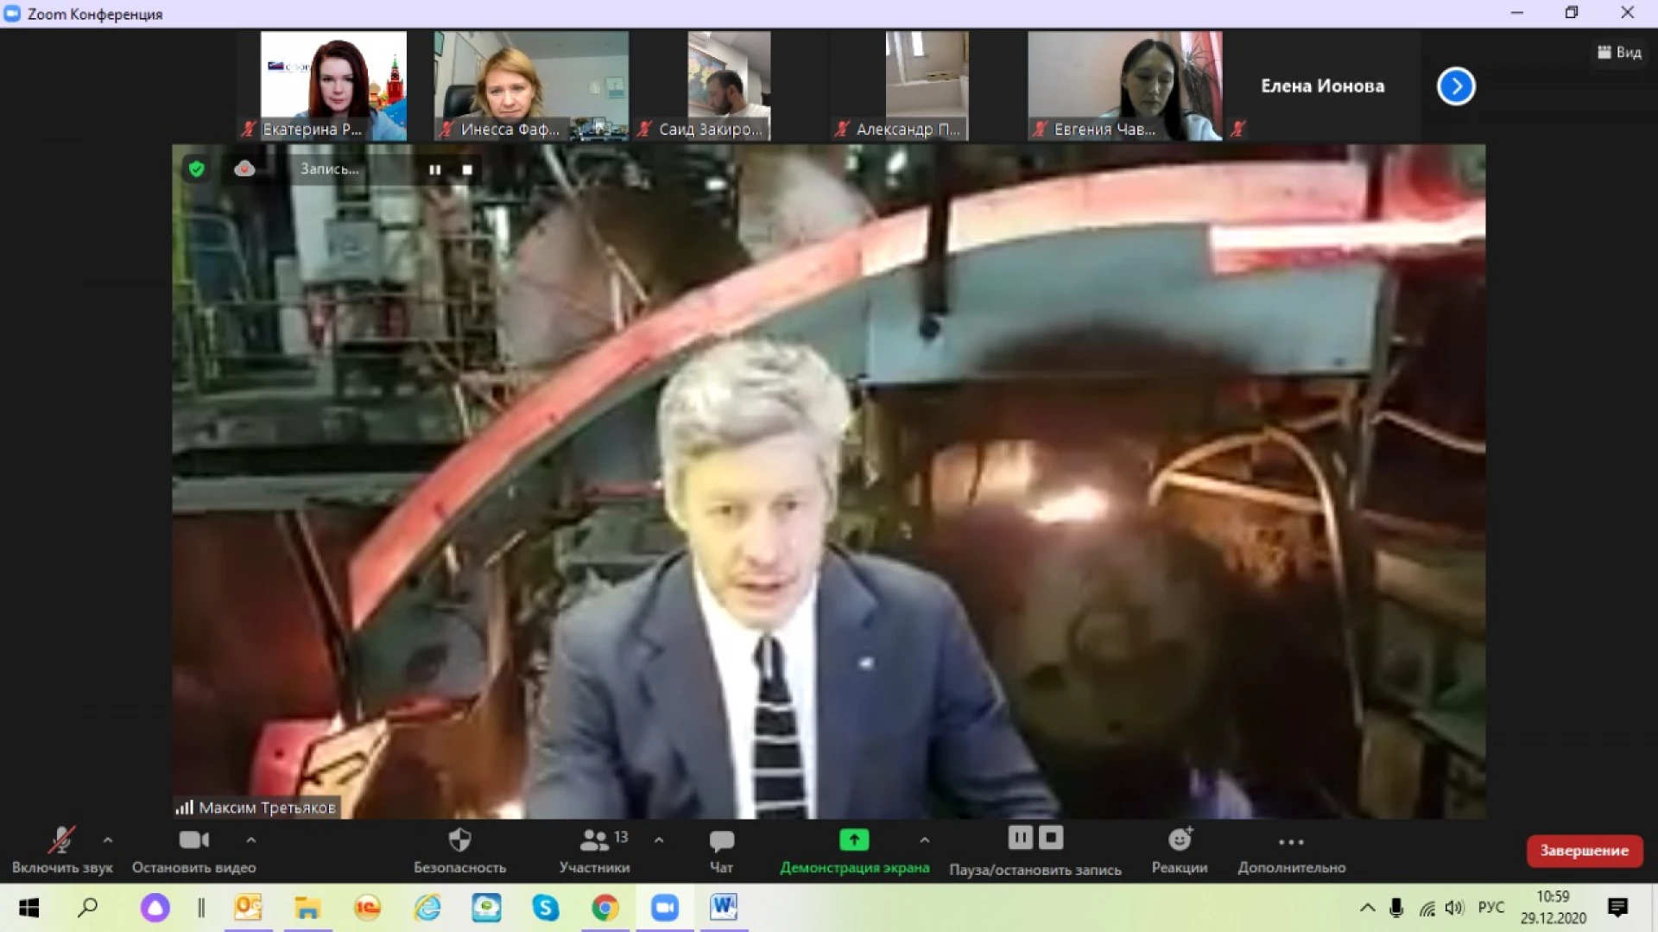Image resolution: width=1658 pixels, height=932 pixels.
Task: Open the Участники participants panel
Action: click(x=595, y=851)
